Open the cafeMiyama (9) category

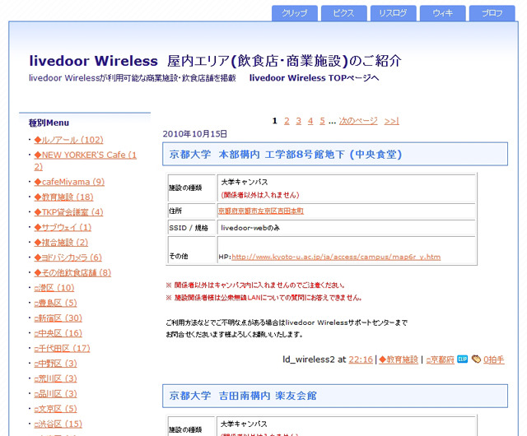69,182
